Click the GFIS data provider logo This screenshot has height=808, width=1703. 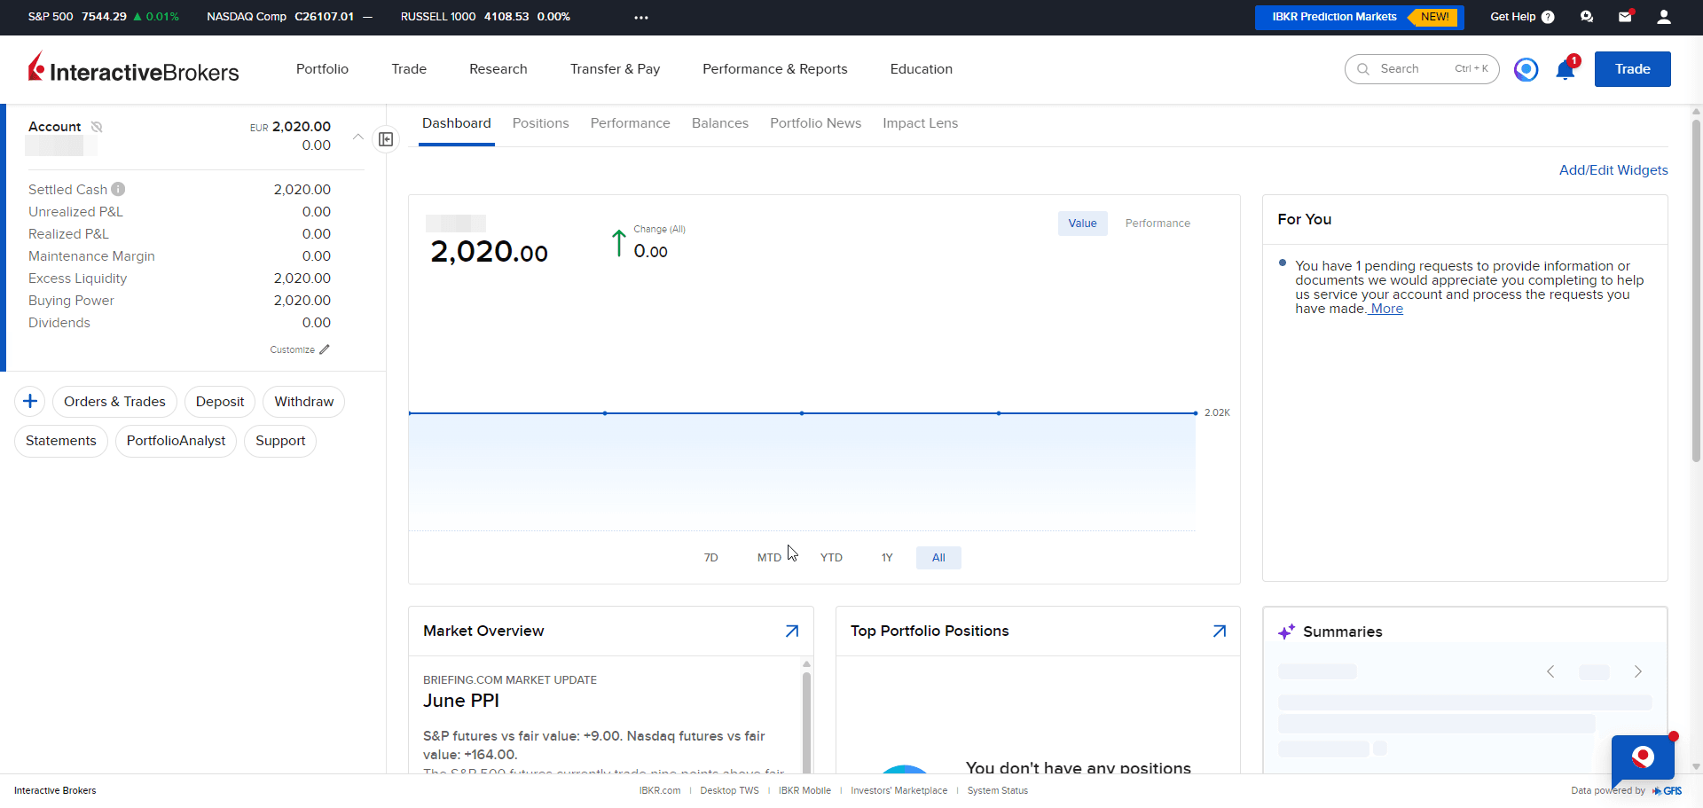(1668, 790)
